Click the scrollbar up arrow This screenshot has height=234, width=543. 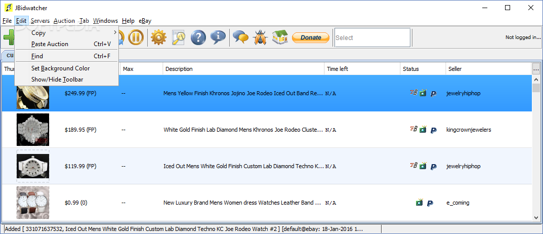point(536,79)
